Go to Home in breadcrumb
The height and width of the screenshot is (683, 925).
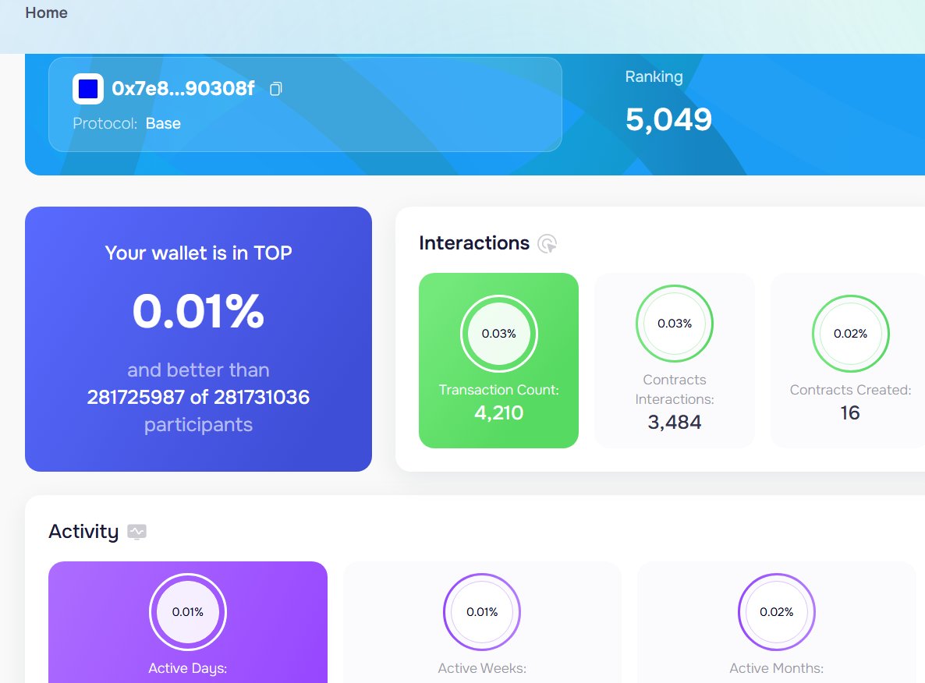click(x=46, y=13)
